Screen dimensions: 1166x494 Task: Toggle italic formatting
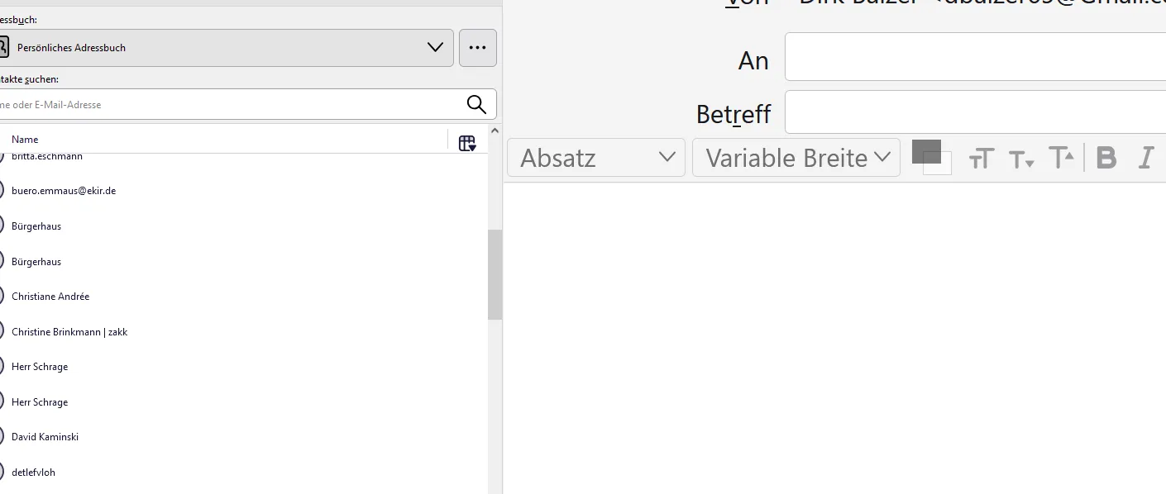click(1145, 157)
